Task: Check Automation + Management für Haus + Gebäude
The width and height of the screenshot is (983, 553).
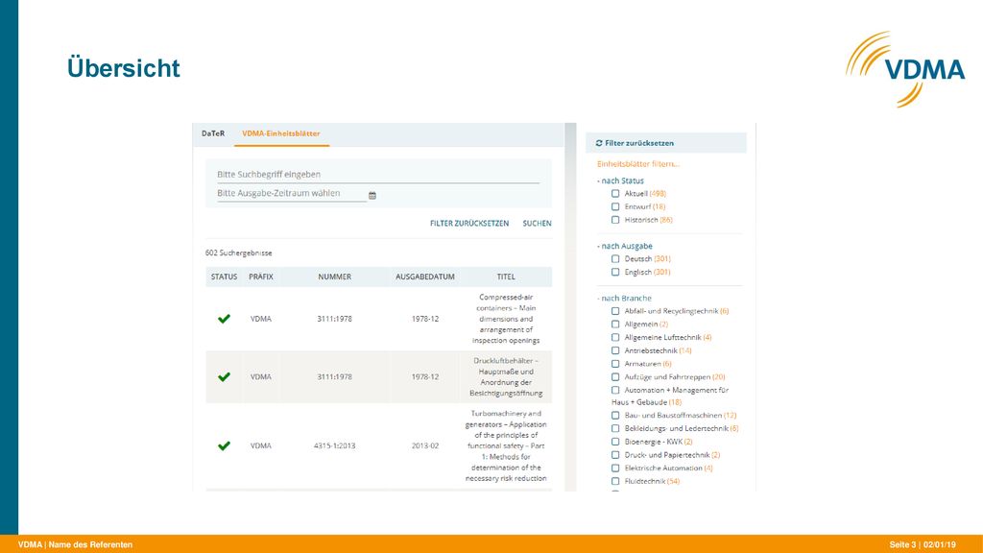Action: 615,390
